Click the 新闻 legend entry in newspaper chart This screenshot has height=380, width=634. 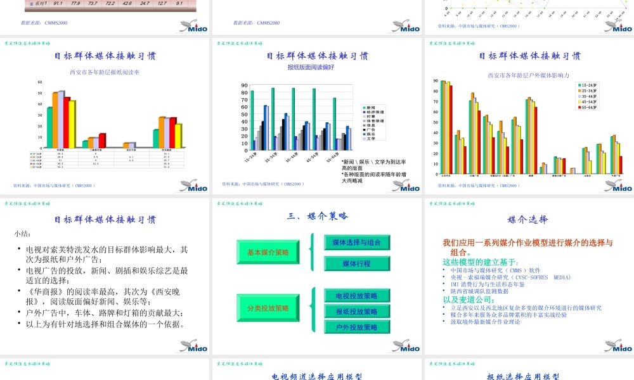click(x=369, y=108)
